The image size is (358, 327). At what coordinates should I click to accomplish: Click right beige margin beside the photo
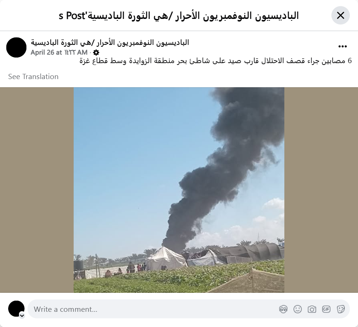(x=321, y=190)
